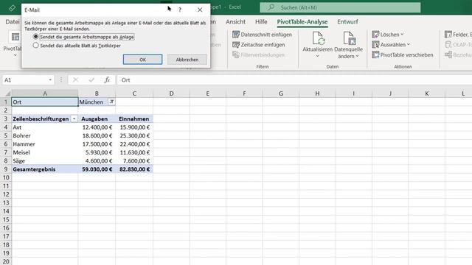Select row 9 header
The width and height of the screenshot is (472, 265).
click(6, 169)
